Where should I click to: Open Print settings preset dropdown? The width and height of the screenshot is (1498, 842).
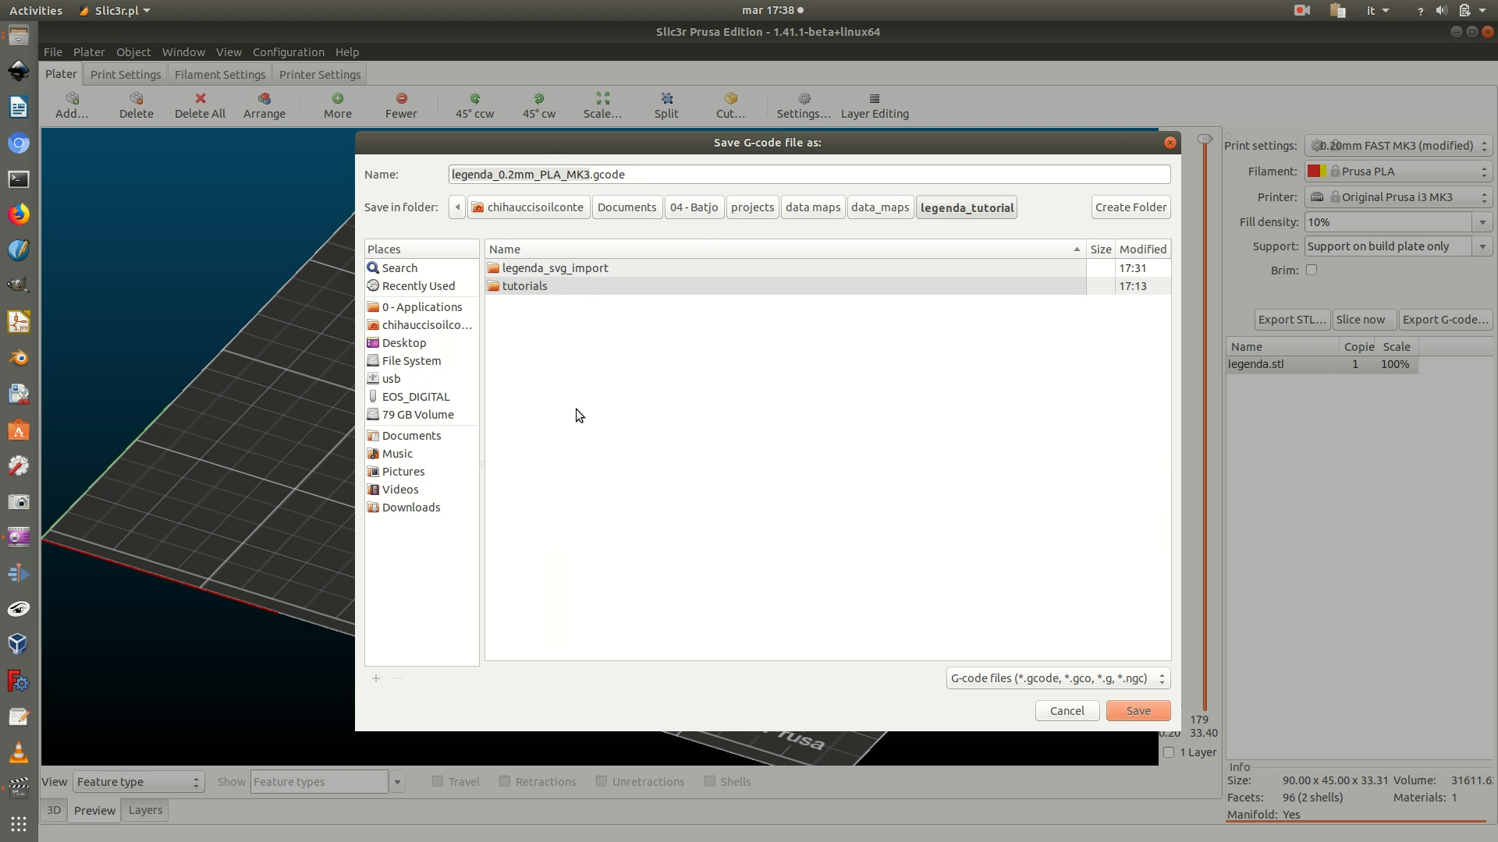pos(1398,146)
